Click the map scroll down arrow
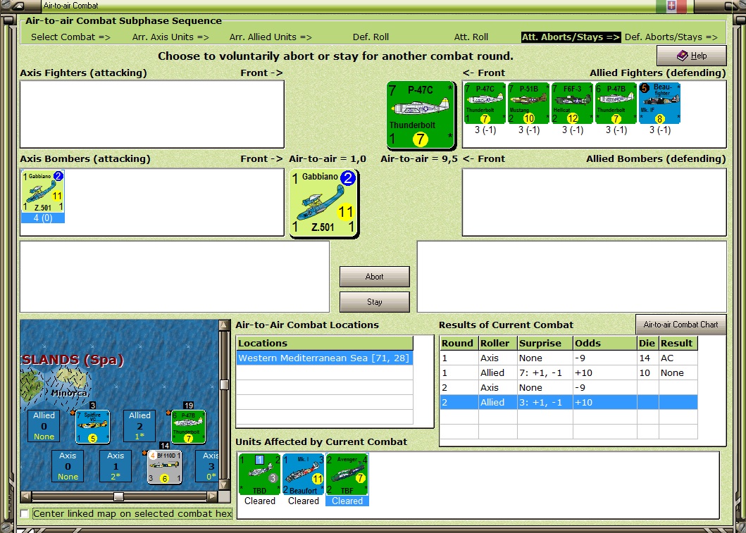Image resolution: width=746 pixels, height=533 pixels. pos(224,485)
